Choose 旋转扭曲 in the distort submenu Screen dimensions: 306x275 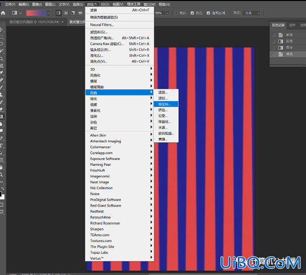pos(166,133)
